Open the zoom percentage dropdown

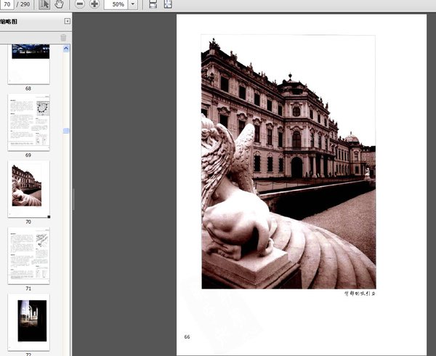tap(133, 4)
